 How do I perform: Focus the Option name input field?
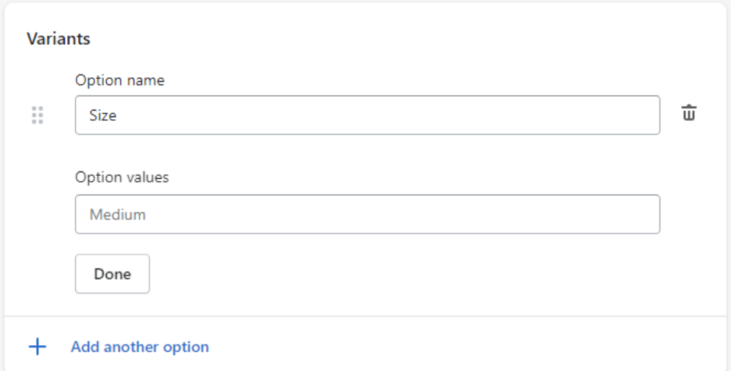point(368,115)
